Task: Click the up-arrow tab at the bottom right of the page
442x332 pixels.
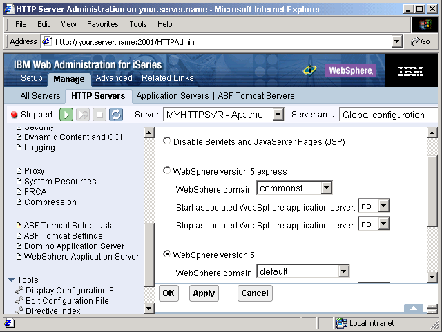Action: [x=413, y=309]
